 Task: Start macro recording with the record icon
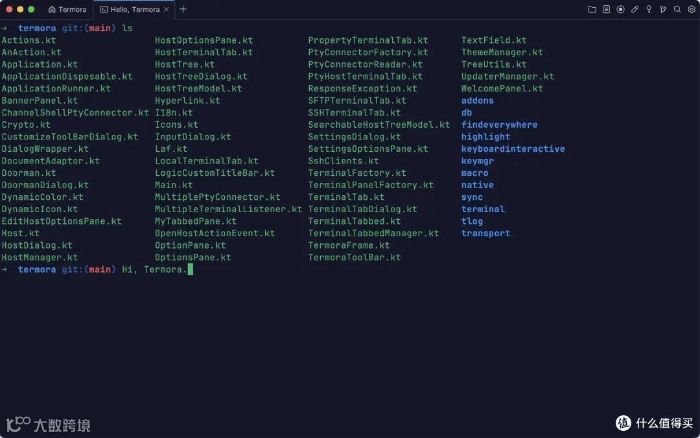tap(620, 9)
